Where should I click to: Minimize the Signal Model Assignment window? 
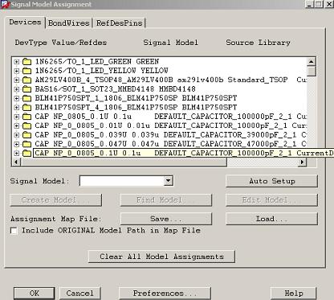tap(310, 4)
